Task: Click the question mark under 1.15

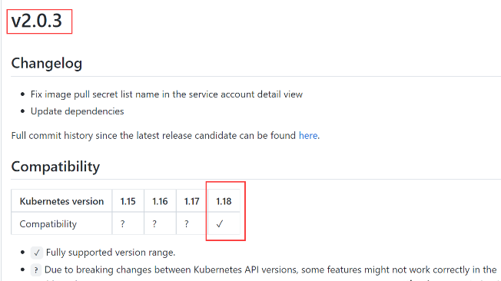Action: tap(123, 224)
